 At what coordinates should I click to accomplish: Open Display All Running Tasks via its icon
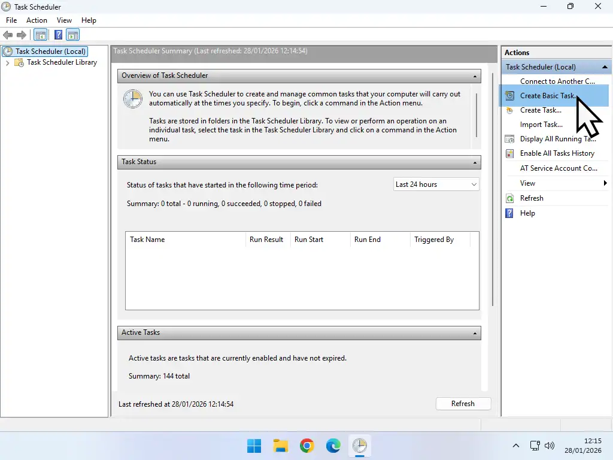point(510,139)
